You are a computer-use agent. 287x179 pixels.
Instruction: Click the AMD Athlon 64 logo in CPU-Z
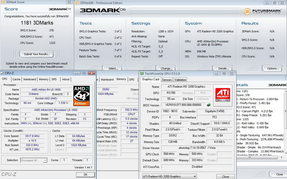tap(81, 96)
